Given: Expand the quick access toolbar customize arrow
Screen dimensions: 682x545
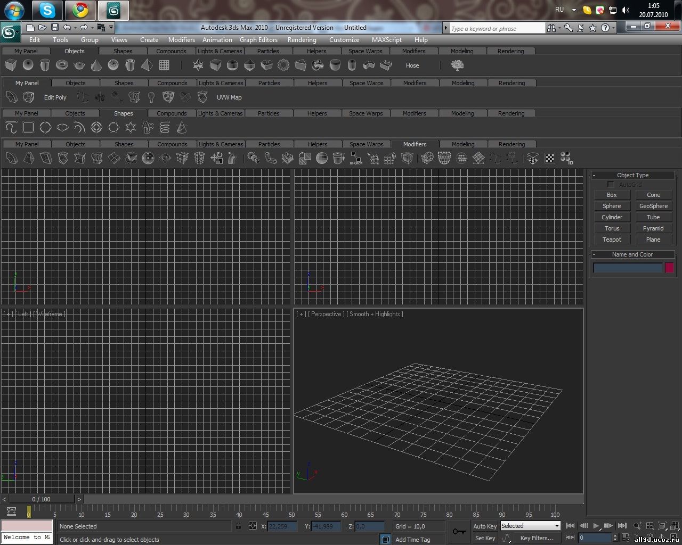Looking at the screenshot, I should [111, 28].
